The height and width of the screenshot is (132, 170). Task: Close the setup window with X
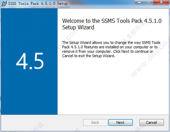coord(161,2)
